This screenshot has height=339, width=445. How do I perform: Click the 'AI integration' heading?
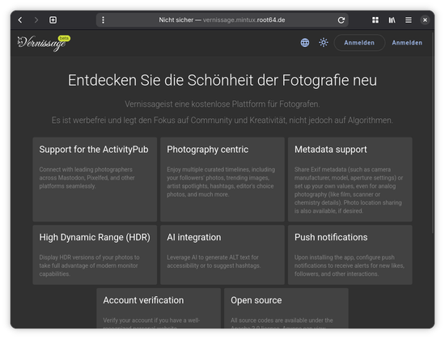[194, 237]
